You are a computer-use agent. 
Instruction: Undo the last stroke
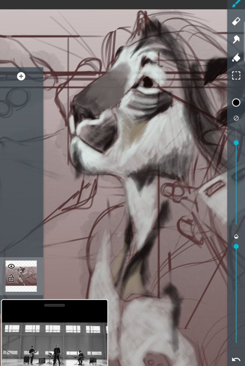point(236,360)
